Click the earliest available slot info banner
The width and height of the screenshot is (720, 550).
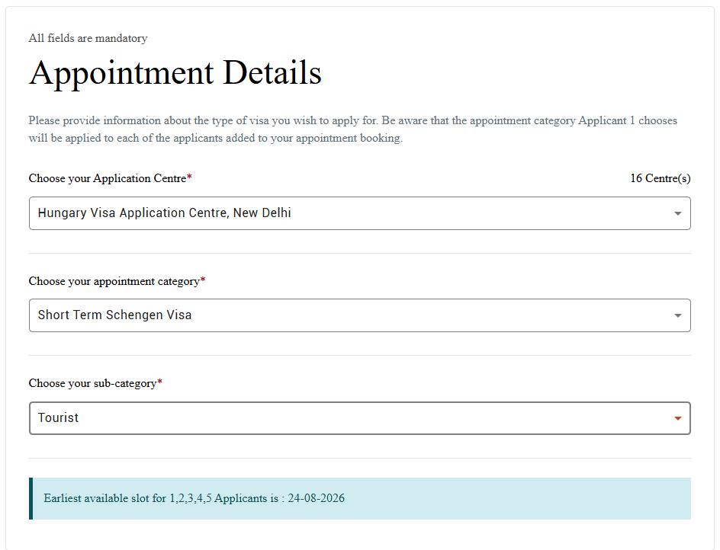(x=359, y=498)
